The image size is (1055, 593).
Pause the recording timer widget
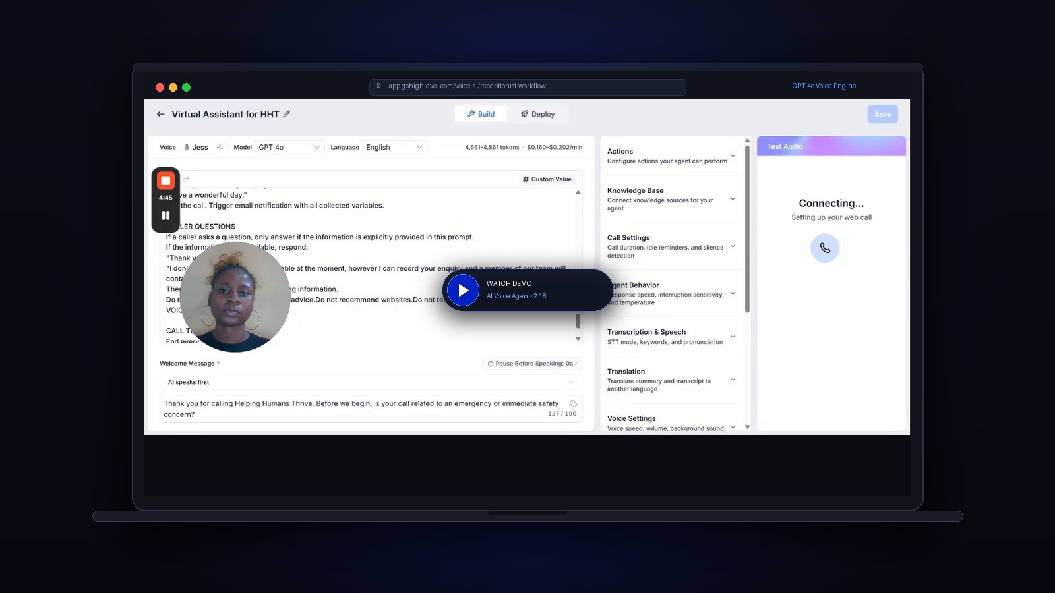point(166,215)
